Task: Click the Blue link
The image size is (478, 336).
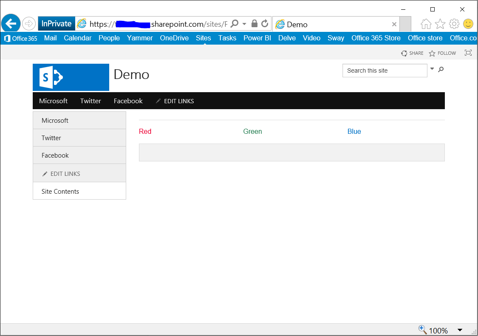Action: point(354,131)
